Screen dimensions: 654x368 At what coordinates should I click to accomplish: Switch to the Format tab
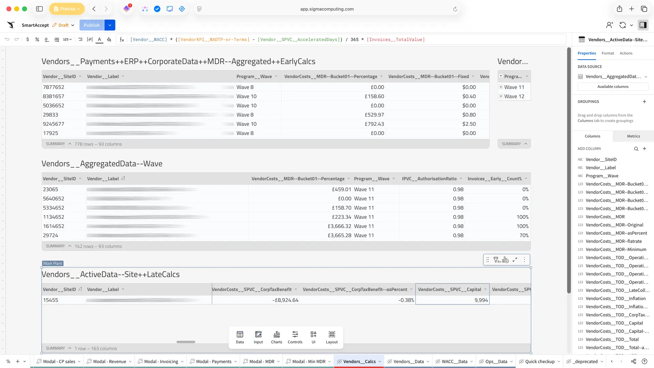(607, 53)
